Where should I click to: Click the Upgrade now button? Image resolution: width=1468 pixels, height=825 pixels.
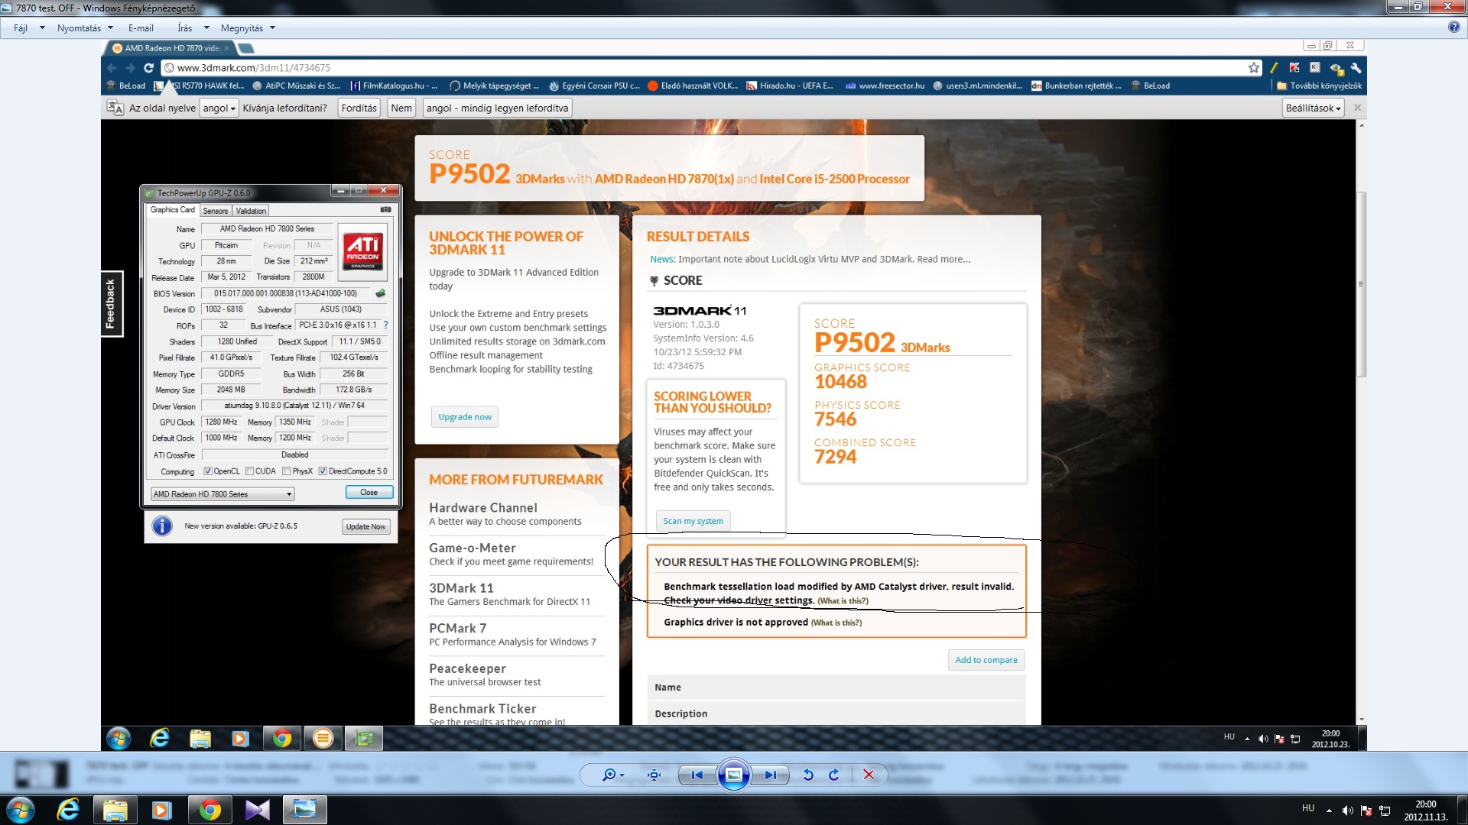[x=465, y=417]
